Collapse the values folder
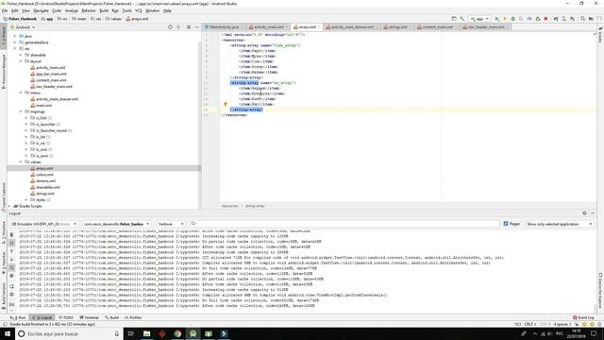Viewport: 604px width, 340px height. 21,161
